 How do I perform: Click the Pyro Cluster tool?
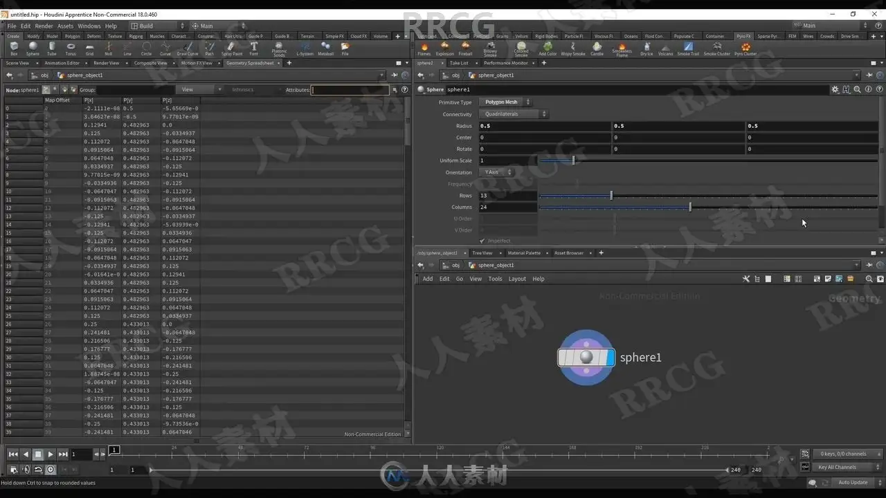click(x=745, y=48)
